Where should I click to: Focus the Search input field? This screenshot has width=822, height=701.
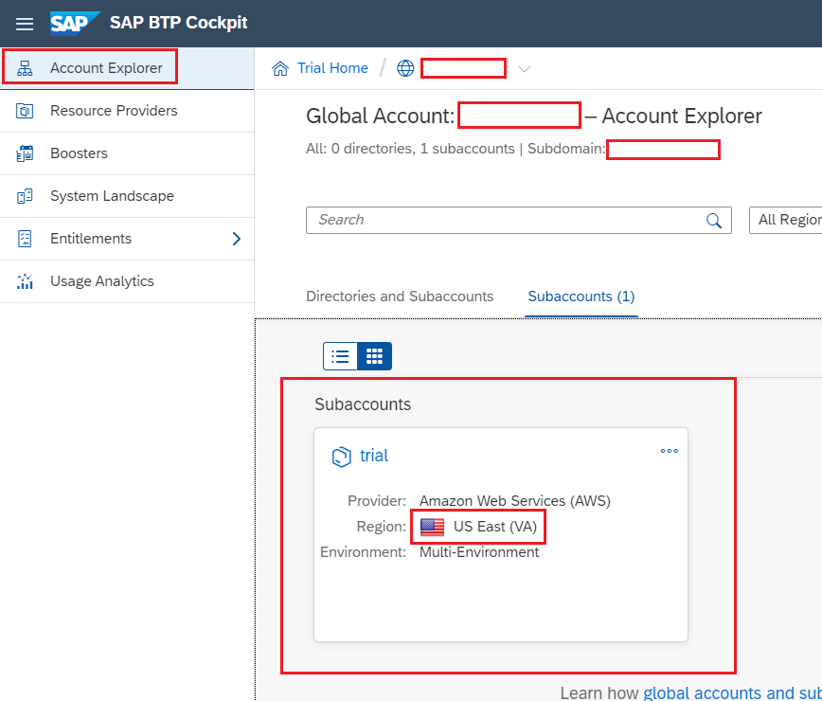(518, 220)
